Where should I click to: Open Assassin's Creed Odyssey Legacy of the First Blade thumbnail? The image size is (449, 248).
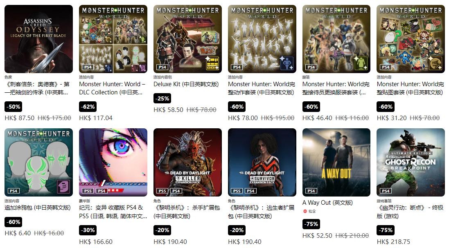click(38, 39)
